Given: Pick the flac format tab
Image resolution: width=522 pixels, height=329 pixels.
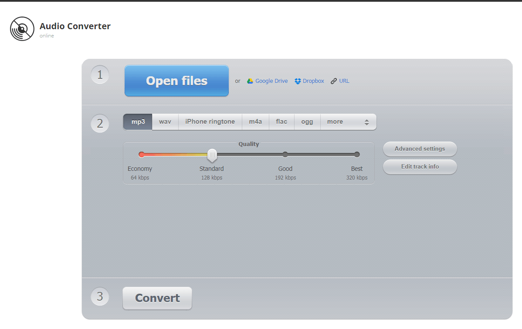Looking at the screenshot, I should 281,122.
